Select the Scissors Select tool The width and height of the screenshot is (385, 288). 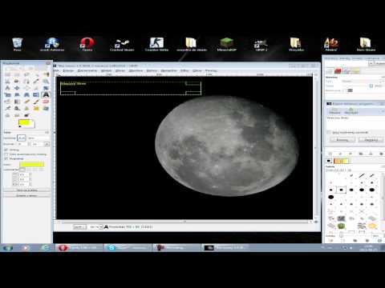click(7, 81)
